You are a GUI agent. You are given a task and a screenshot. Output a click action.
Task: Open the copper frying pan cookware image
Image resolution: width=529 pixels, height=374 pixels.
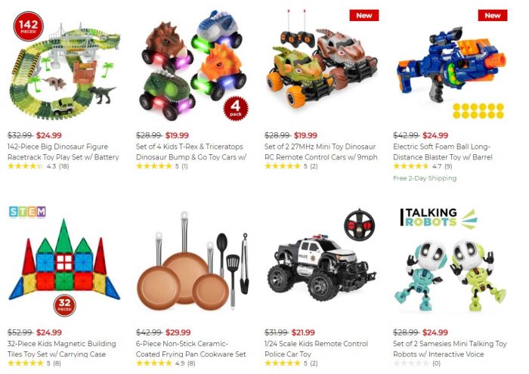[193, 262]
